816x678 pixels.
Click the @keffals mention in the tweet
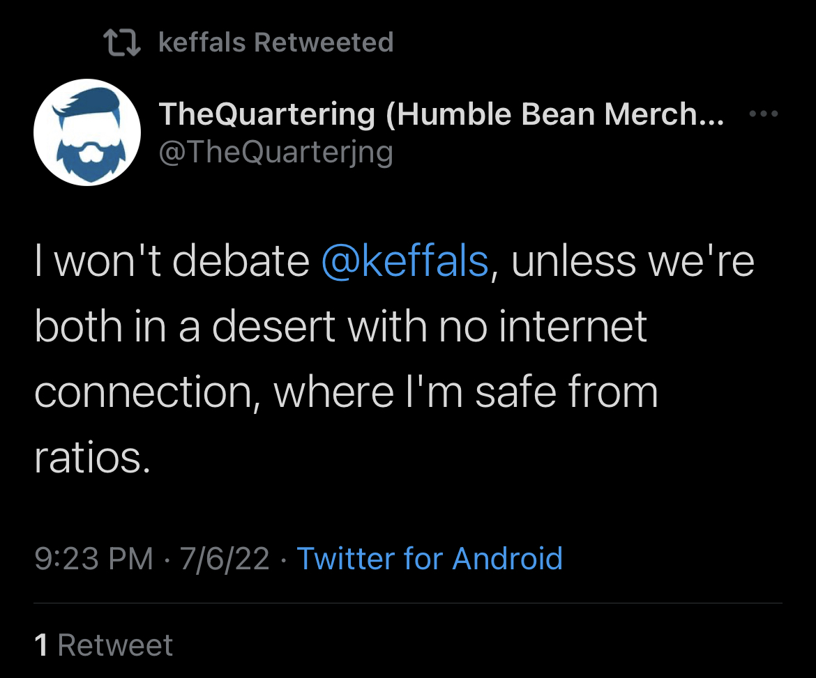[x=405, y=261]
